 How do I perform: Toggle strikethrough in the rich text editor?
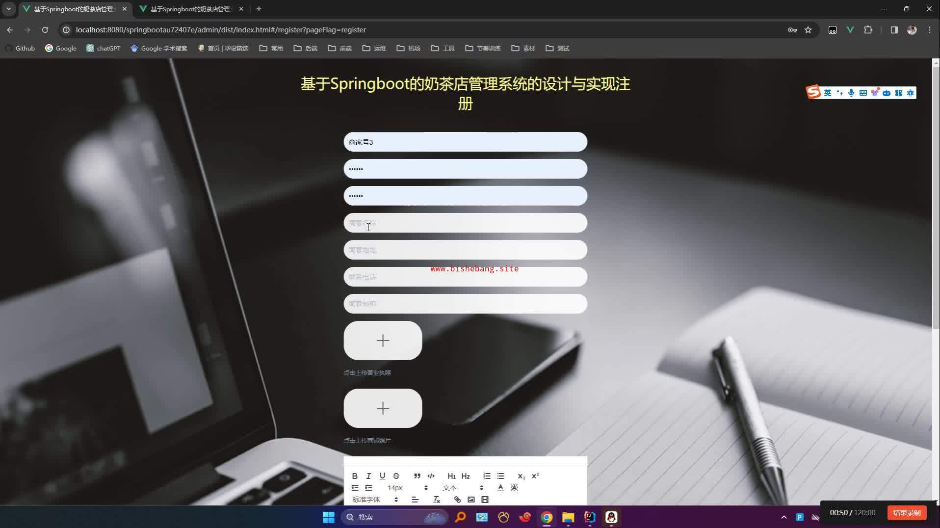point(396,476)
